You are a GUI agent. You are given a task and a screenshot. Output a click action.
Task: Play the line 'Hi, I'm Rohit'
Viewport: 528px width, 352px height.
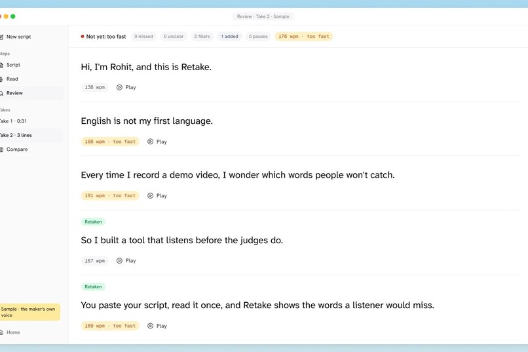[126, 87]
